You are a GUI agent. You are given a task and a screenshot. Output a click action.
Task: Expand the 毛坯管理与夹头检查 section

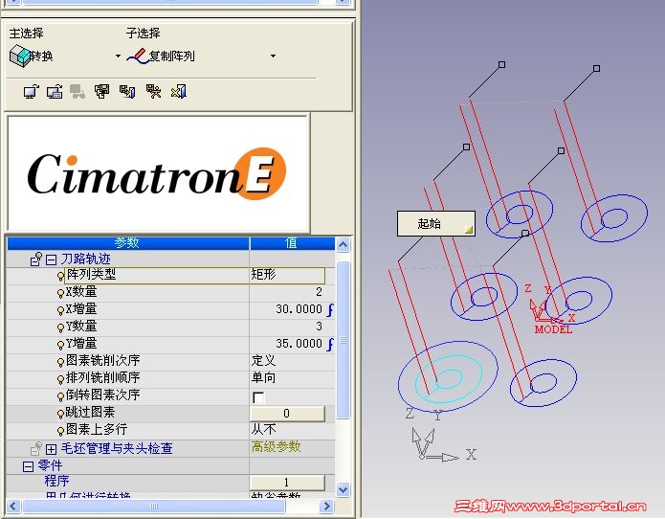[x=51, y=449]
